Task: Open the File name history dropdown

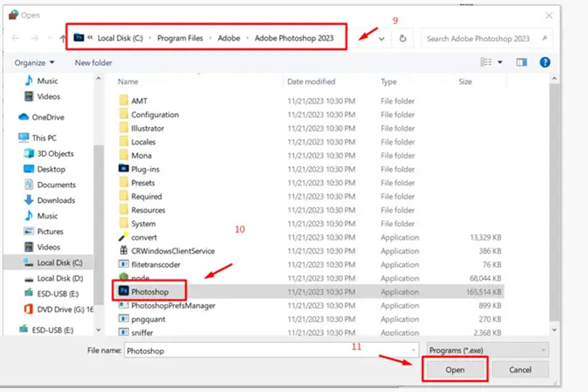Action: (x=414, y=350)
